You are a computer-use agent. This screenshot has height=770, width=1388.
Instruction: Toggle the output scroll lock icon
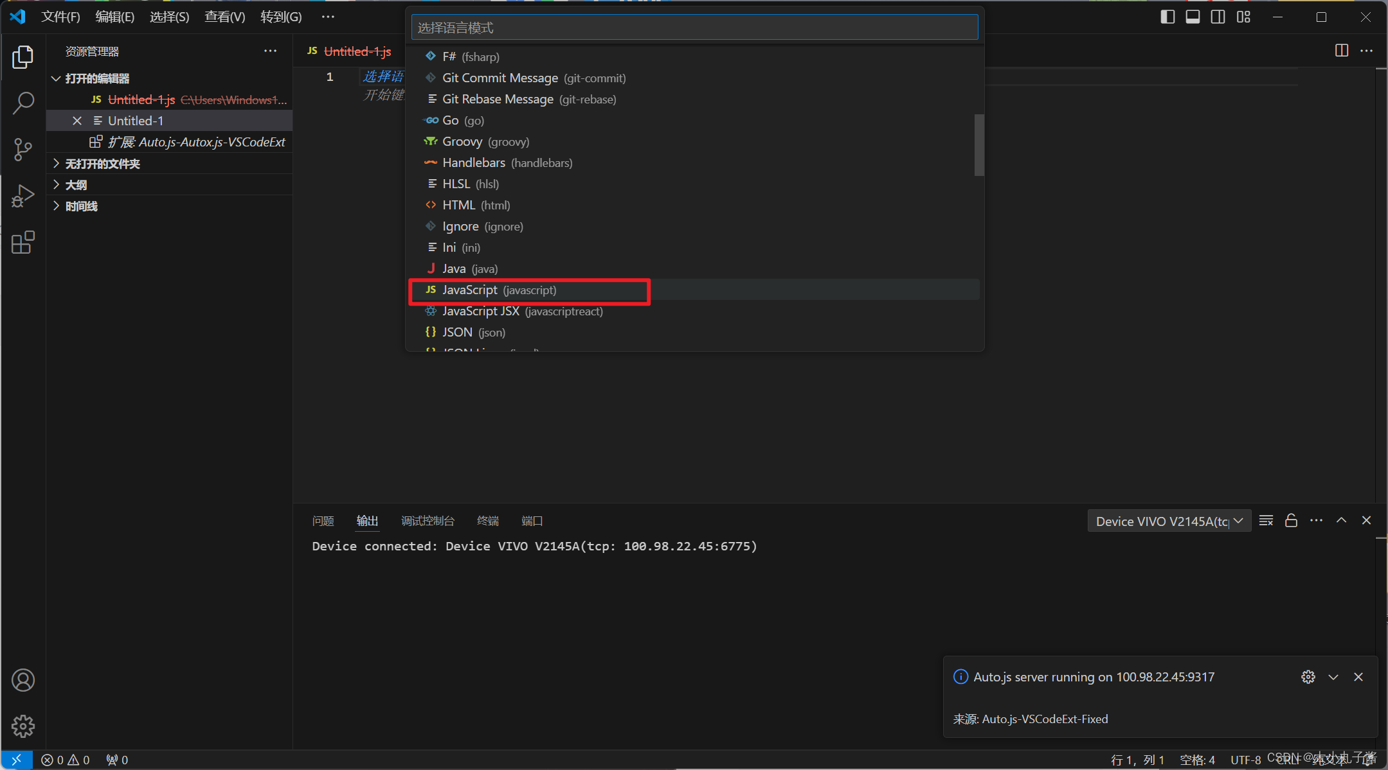1291,521
